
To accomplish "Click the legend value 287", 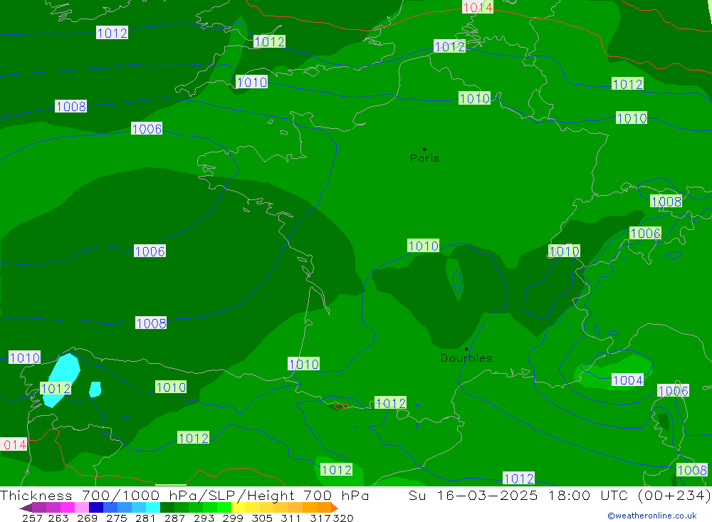I will click(174, 518).
